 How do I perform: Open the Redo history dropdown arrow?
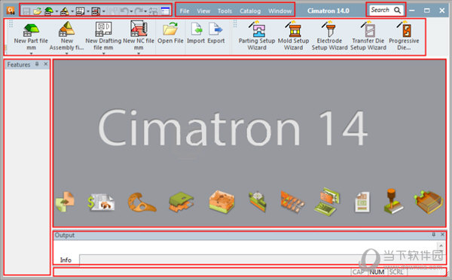click(x=145, y=11)
